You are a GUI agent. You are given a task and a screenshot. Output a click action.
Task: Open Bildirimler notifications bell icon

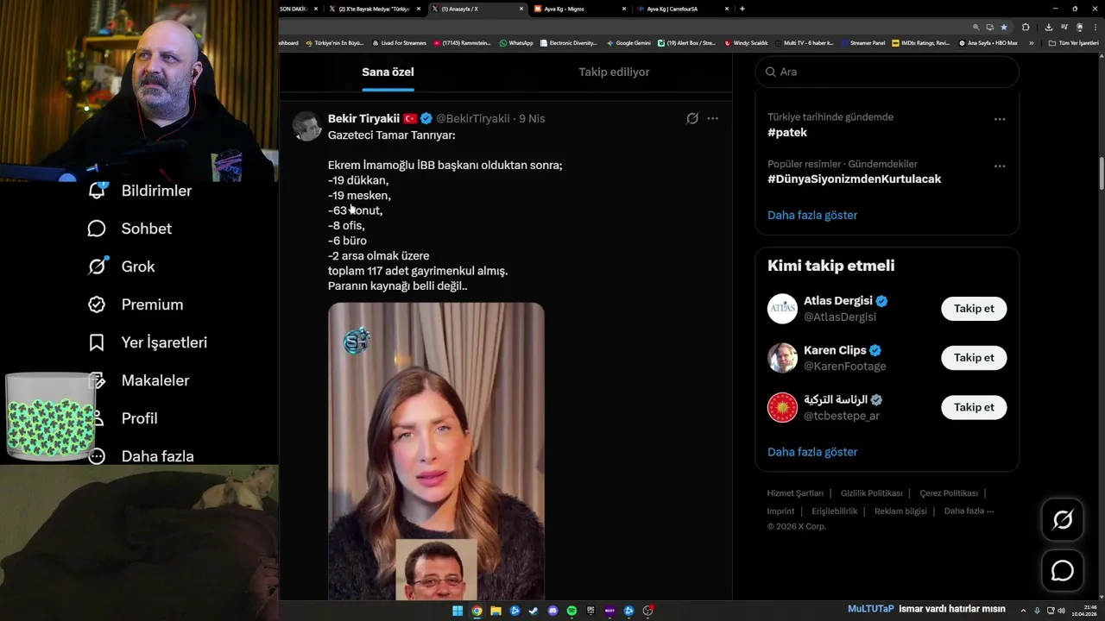click(97, 191)
